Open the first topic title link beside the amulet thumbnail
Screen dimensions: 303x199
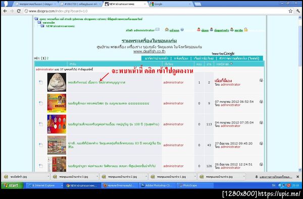pos(96,82)
